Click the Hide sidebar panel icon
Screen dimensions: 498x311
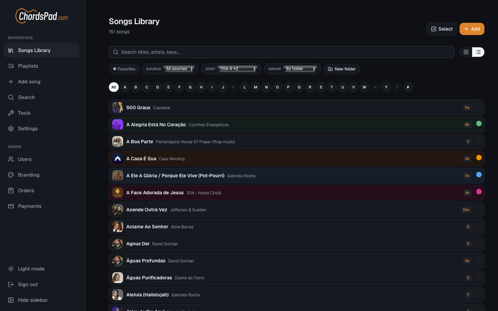11,300
